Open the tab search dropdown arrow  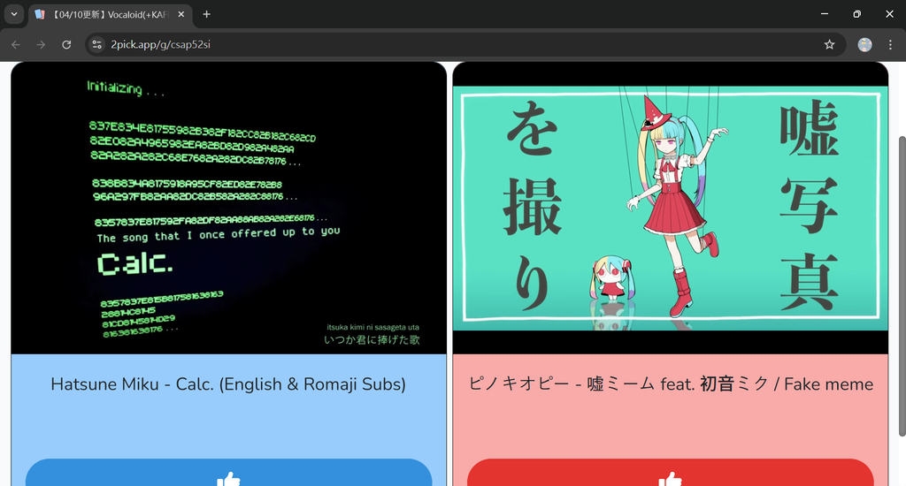[14, 14]
